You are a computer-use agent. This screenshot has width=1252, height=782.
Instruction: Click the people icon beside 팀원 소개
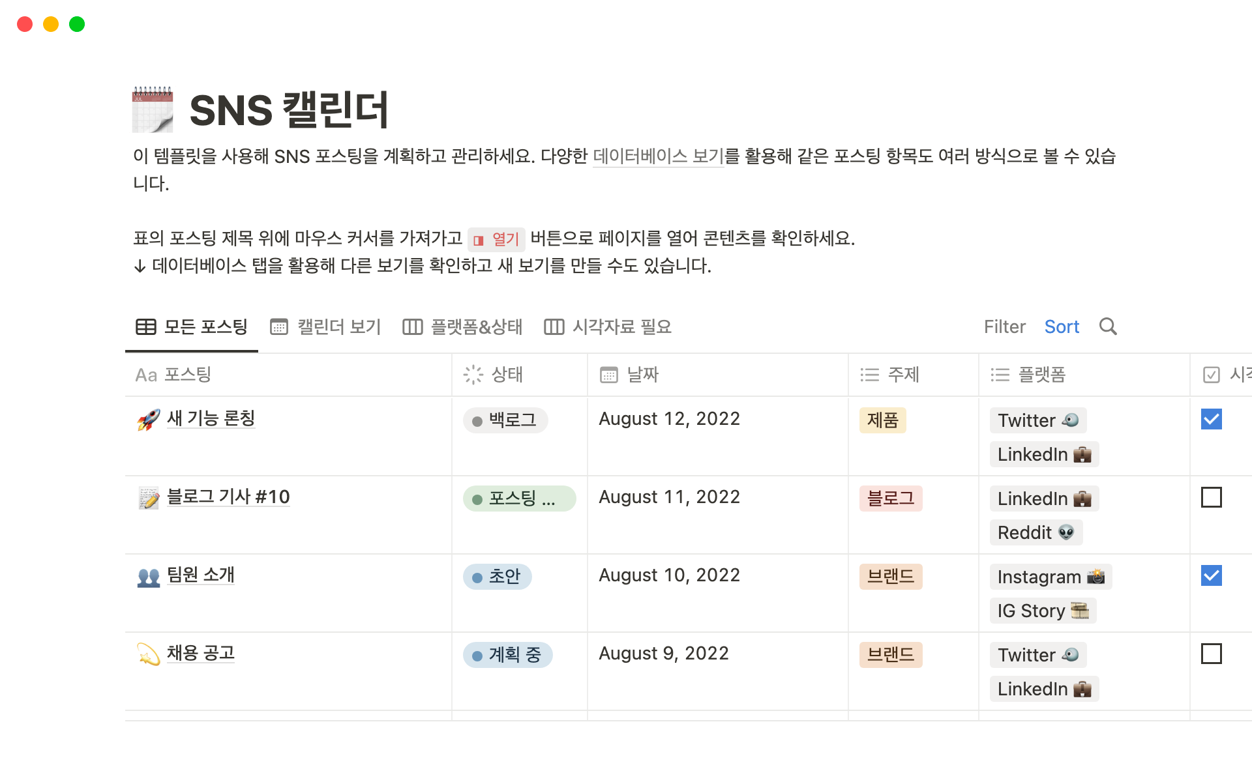pyautogui.click(x=149, y=576)
